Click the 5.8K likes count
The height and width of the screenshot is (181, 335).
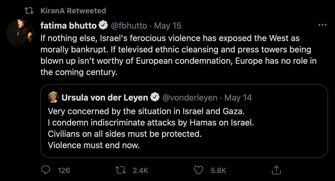click(x=218, y=170)
